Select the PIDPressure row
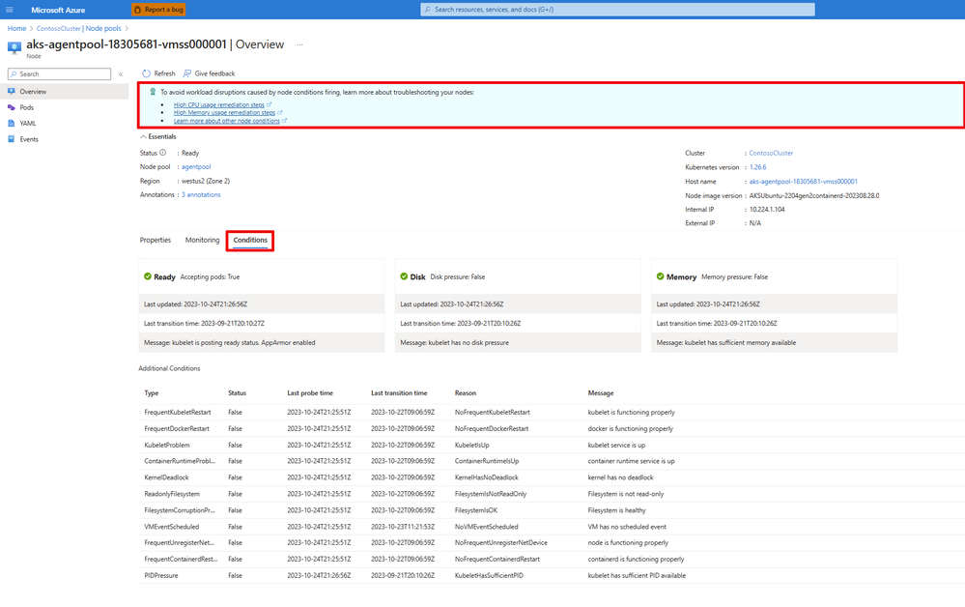This screenshot has height=607, width=965. pos(552,576)
